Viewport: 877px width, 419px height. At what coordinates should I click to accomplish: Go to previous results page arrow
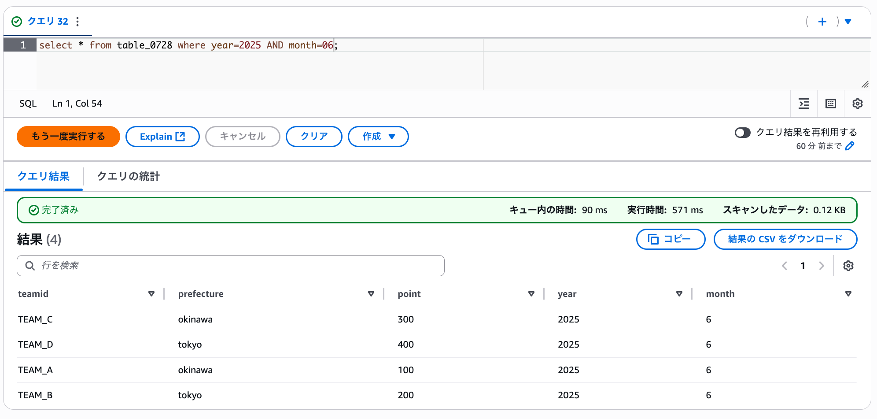pyautogui.click(x=784, y=266)
